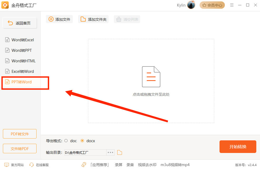Click the official website monitor icon
The width and height of the screenshot is (260, 169).
pos(7,165)
